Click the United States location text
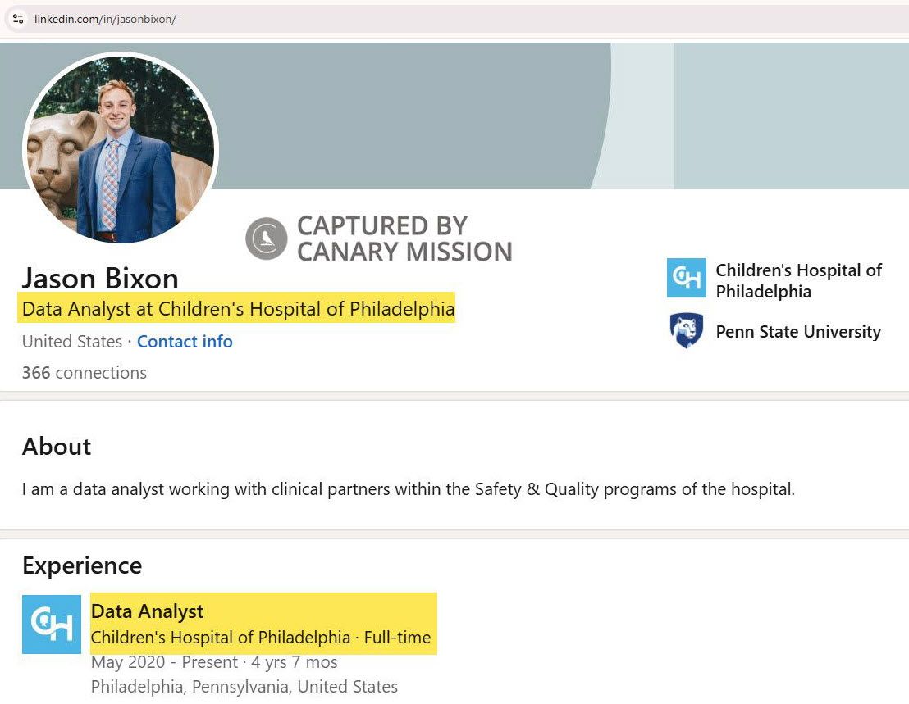909x704 pixels. [x=71, y=342]
